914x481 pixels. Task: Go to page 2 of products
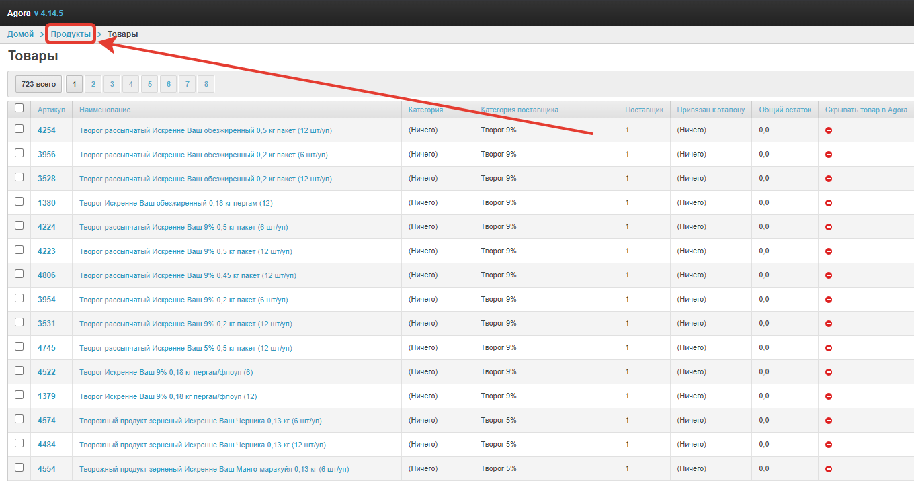tap(93, 84)
